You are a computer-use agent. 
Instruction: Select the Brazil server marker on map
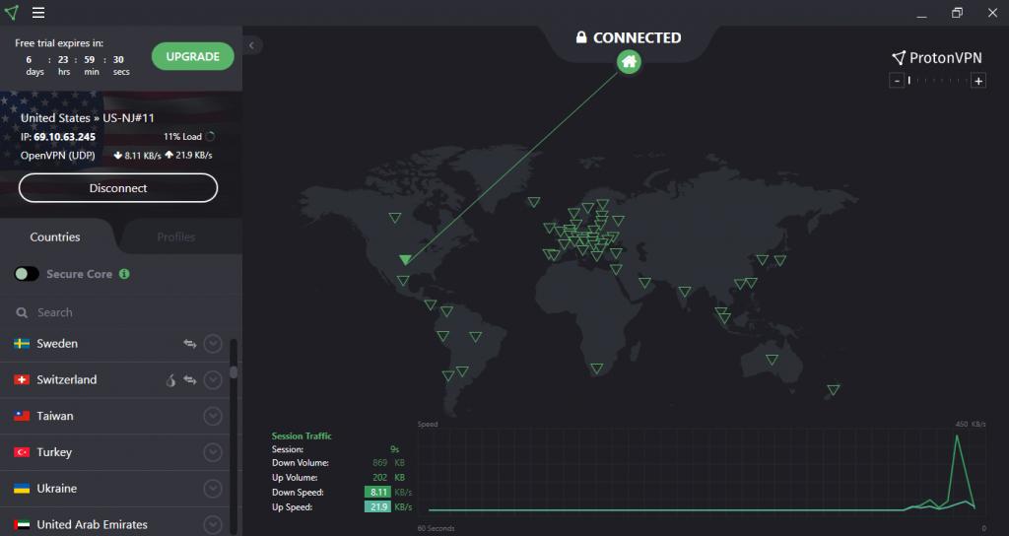tap(476, 337)
